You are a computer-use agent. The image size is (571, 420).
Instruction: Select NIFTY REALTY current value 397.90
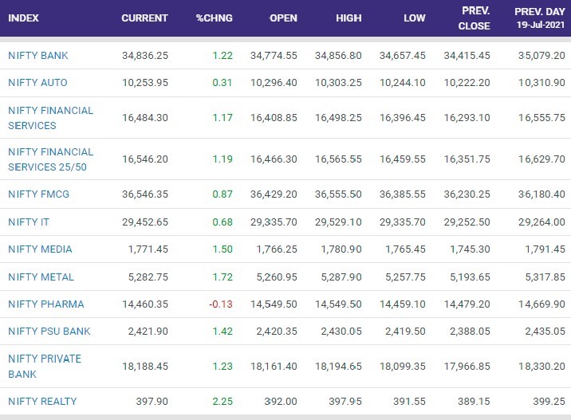(152, 402)
